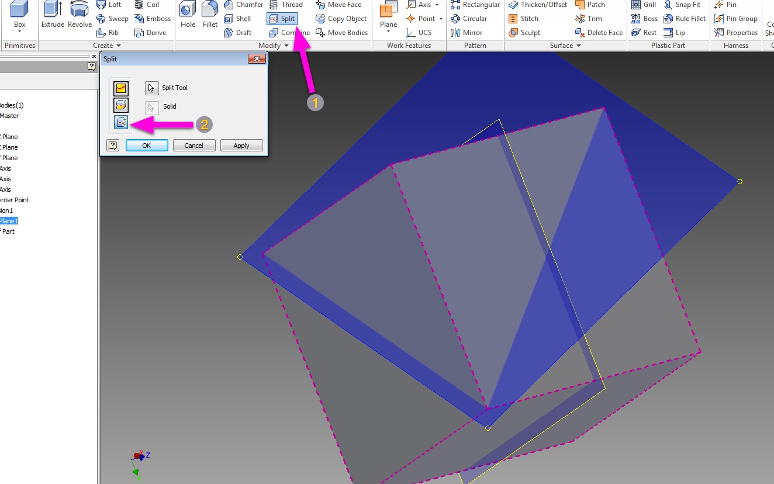
Task: Open help in Split dialog
Action: (113, 146)
